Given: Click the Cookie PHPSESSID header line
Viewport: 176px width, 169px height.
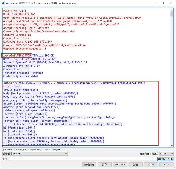Looking at the screenshot, I should [x=44, y=45].
